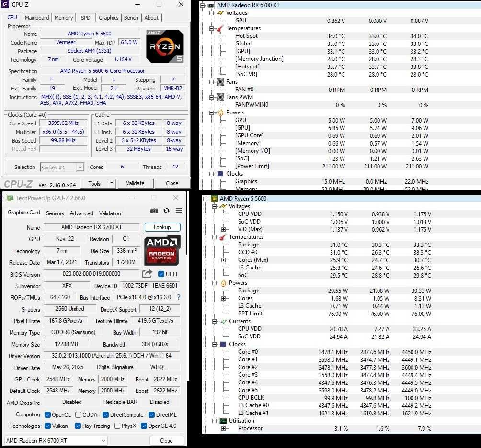Click the GPU-Z screenshot camera icon
481x448 pixels.
click(154, 211)
